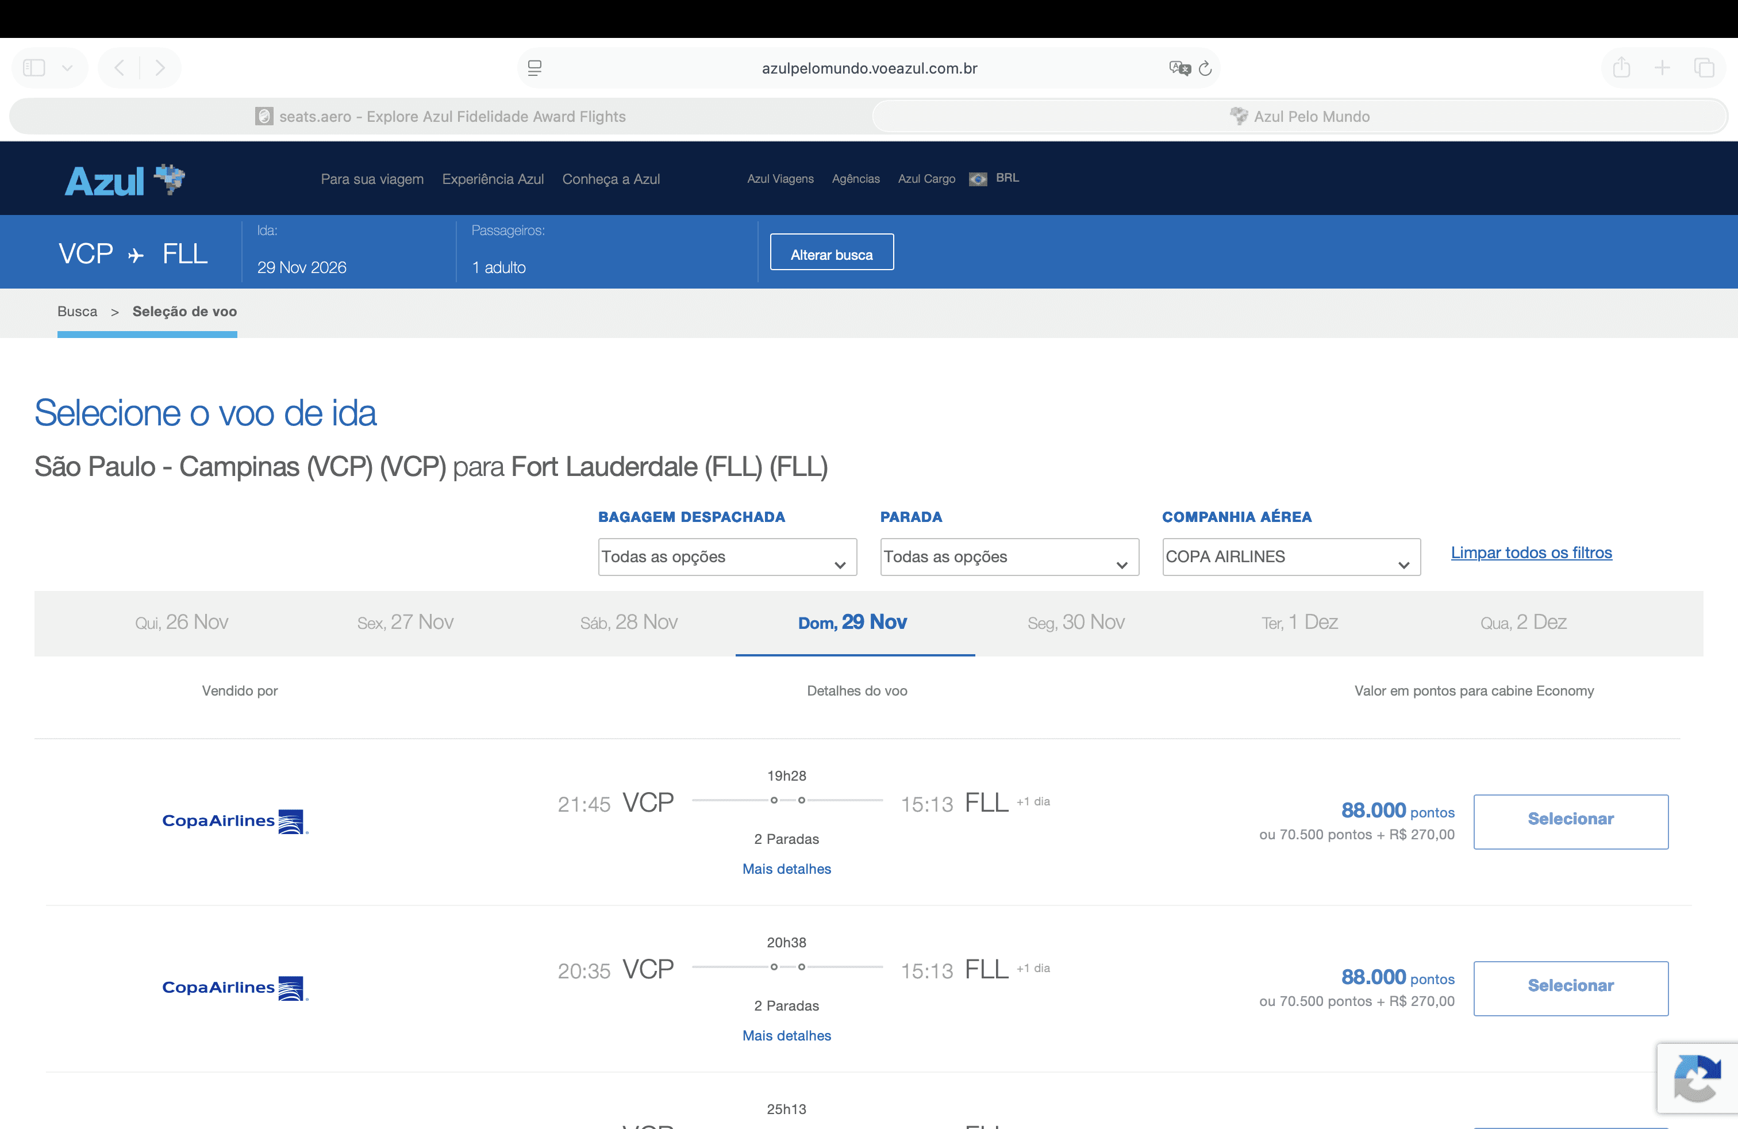Click the 29 Nov 2026 departure date
Viewport: 1738px width, 1129px height.
[x=302, y=267]
